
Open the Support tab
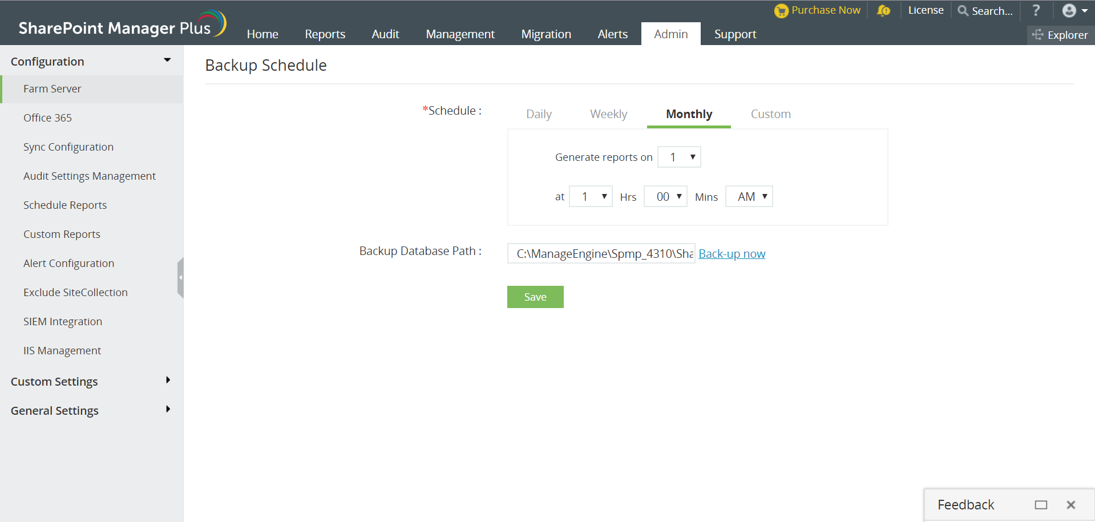pos(736,34)
